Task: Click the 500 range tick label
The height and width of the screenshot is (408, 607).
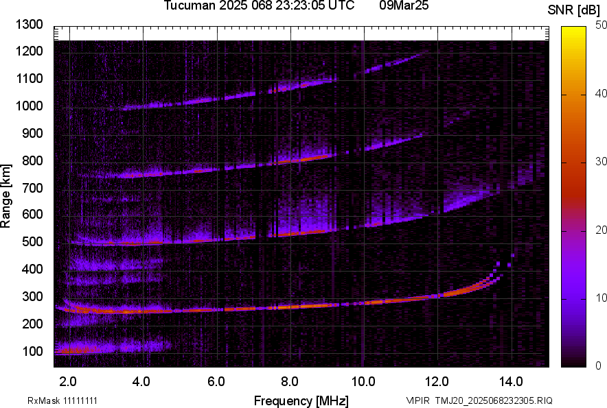Action: click(32, 242)
